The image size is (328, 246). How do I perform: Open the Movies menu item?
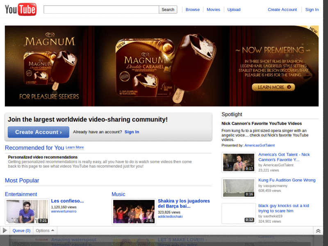213,9
